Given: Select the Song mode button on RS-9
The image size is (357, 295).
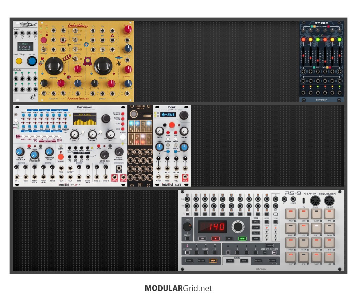Looking at the screenshot, I should pos(189,261).
